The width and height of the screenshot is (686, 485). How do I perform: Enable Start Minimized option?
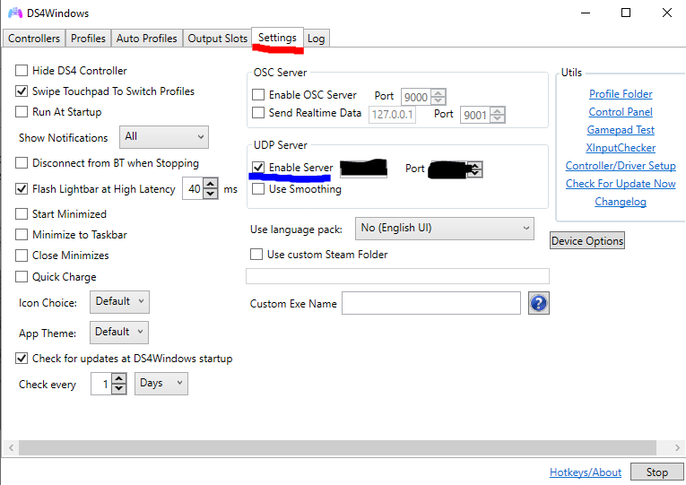click(x=22, y=214)
